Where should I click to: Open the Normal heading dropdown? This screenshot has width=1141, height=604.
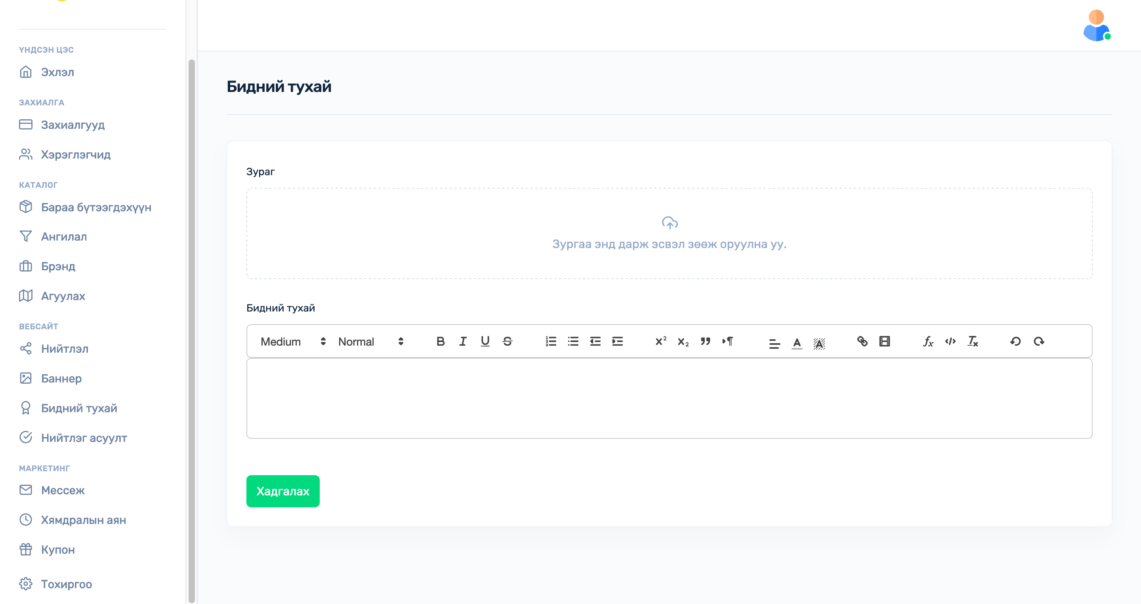370,342
